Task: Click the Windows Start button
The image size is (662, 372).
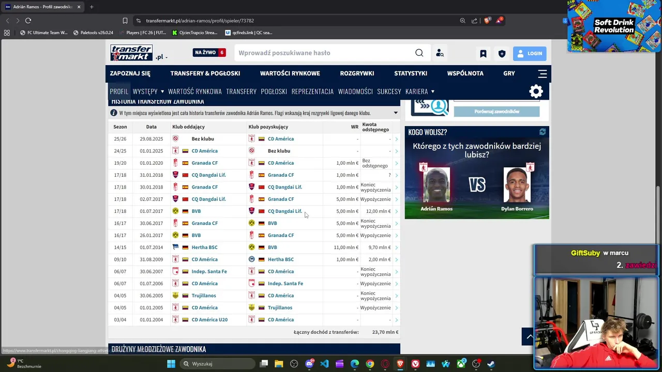Action: click(171, 364)
